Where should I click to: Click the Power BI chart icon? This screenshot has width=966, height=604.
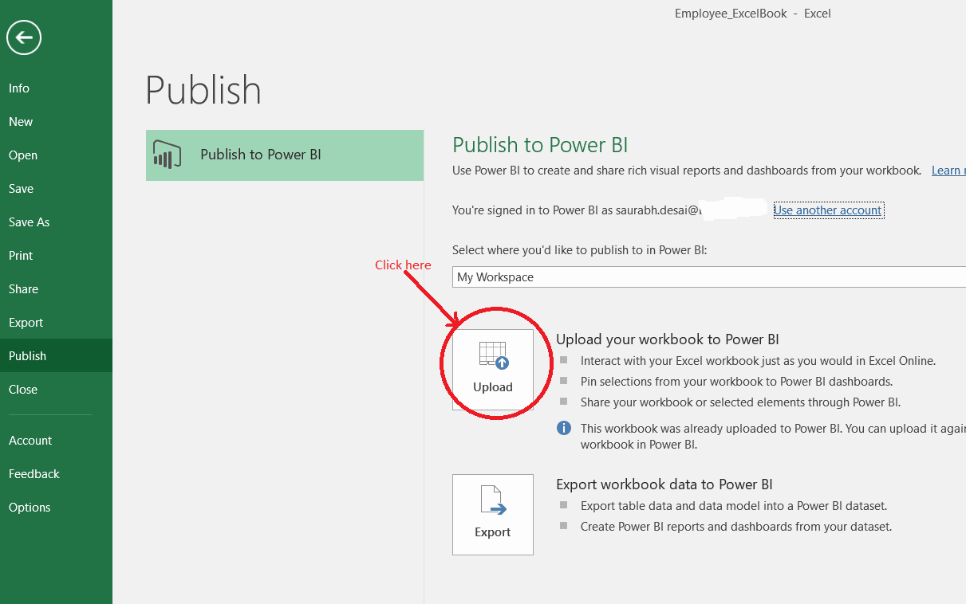(164, 155)
